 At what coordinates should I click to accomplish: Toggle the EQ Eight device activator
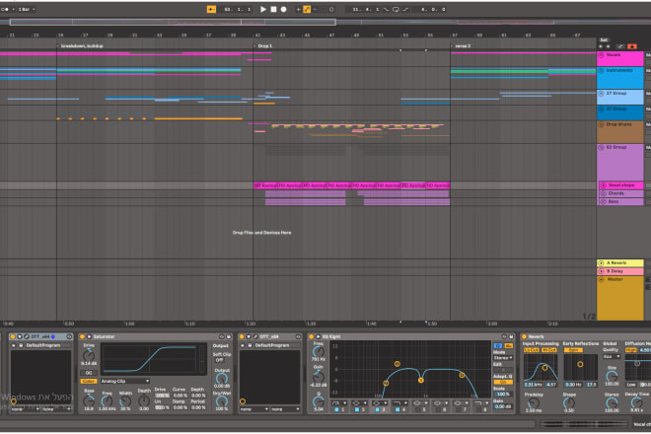pyautogui.click(x=311, y=336)
